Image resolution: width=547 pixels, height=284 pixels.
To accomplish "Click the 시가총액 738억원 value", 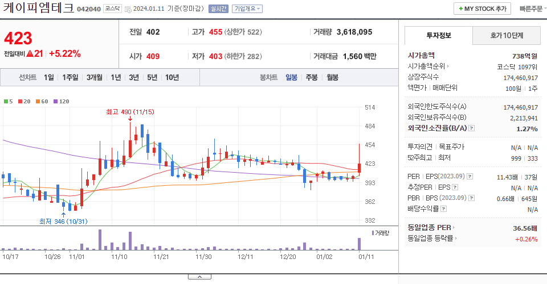I will click(525, 56).
